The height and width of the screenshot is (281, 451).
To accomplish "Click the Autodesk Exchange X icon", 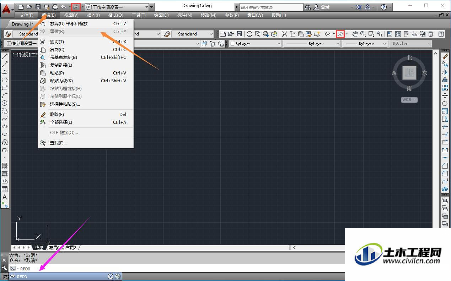I will point(359,7).
